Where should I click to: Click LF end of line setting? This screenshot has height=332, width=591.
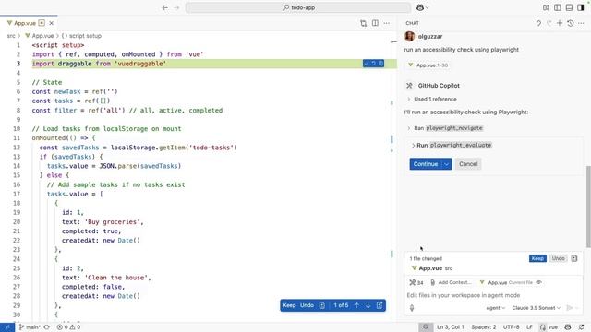click(x=529, y=327)
